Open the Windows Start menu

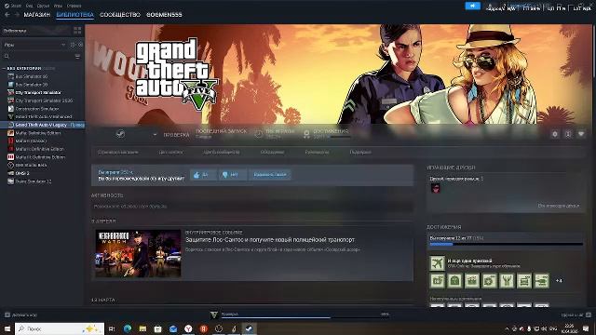(7, 328)
